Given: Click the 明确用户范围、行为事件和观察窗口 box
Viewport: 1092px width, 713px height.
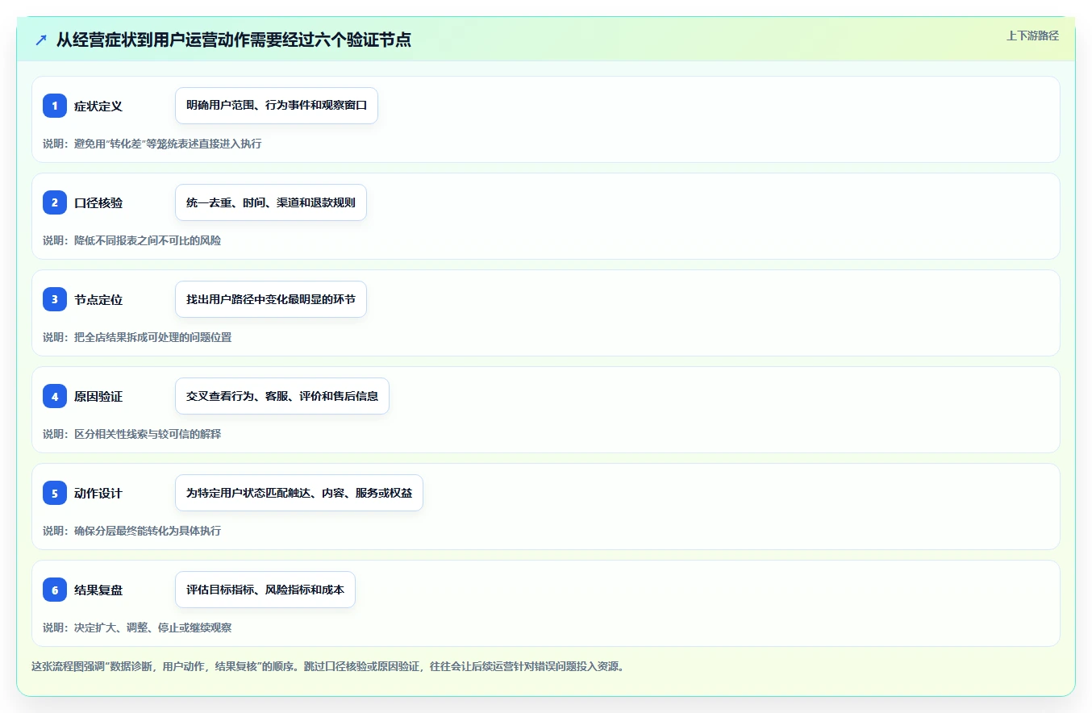Looking at the screenshot, I should point(277,106).
